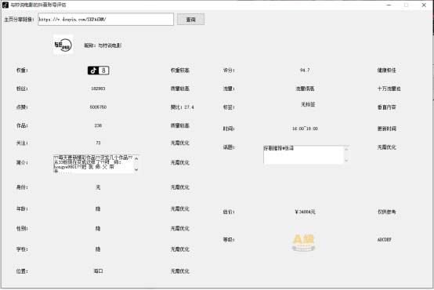Click inside the 简介 bio text area
This screenshot has height=290, width=434.
coord(93,165)
